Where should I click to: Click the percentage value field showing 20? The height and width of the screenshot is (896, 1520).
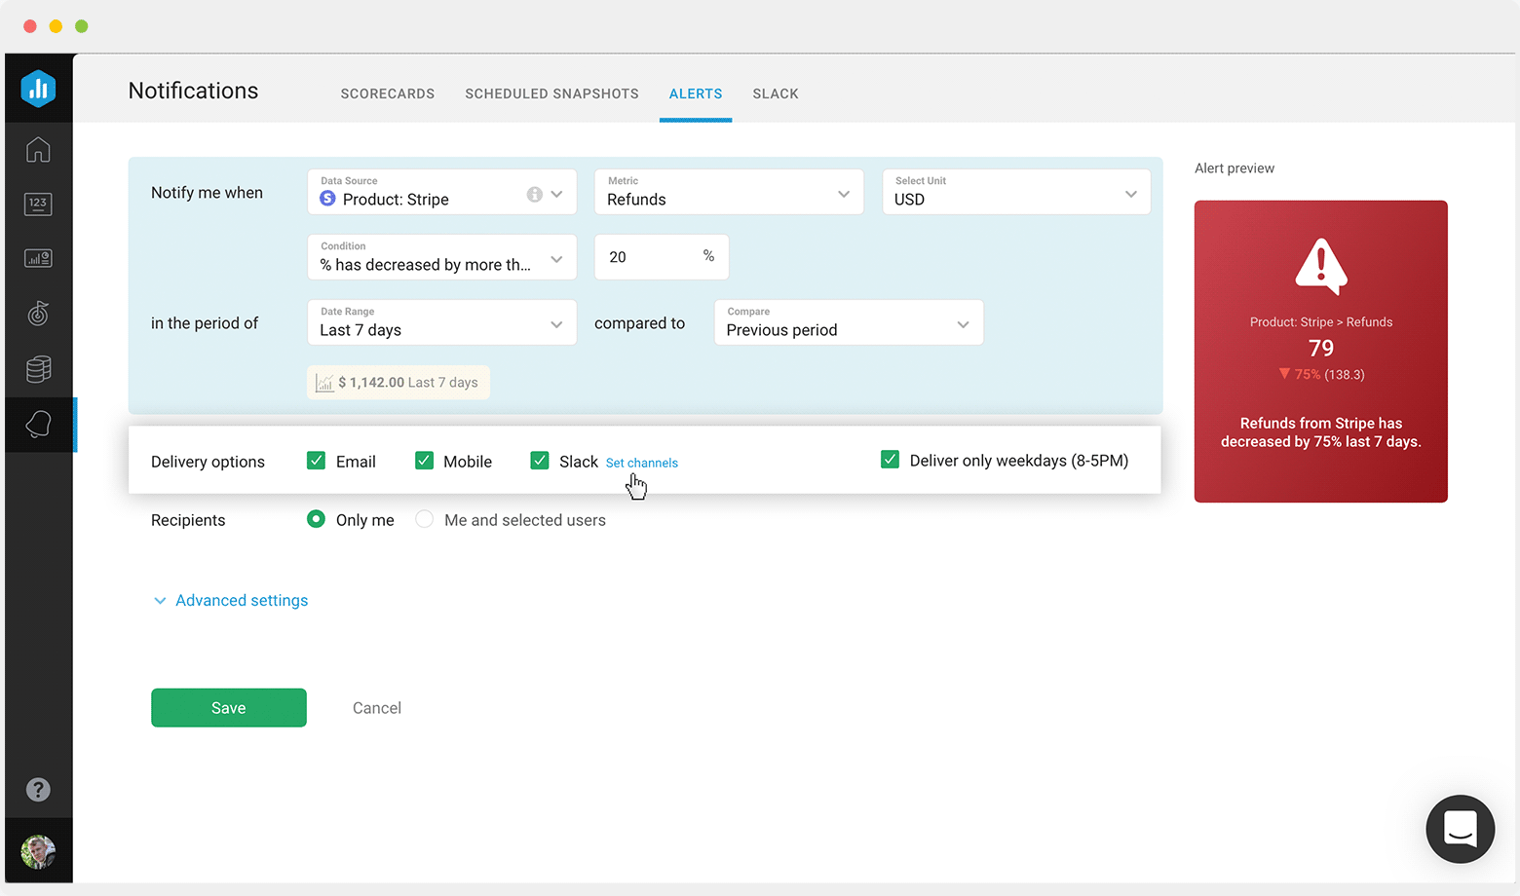[x=662, y=257]
